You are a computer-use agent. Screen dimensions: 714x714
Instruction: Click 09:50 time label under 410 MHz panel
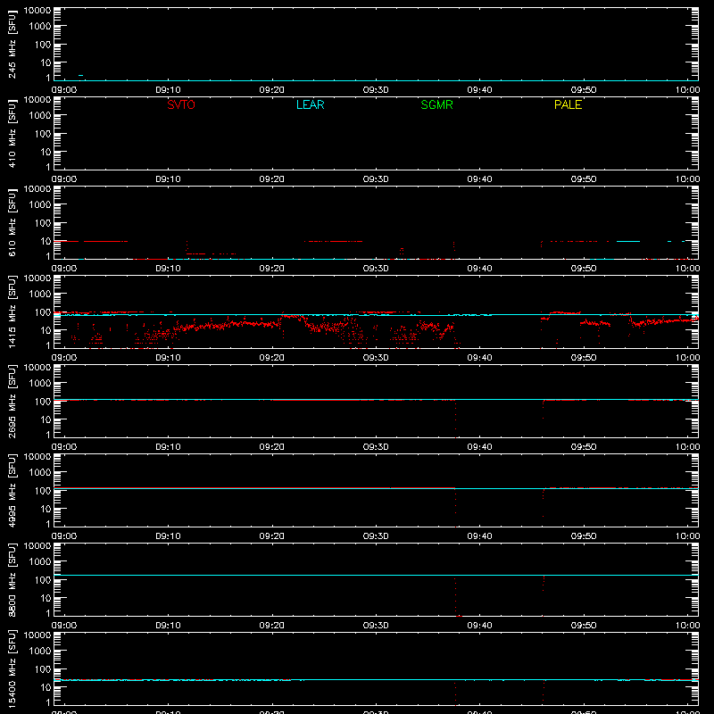(x=584, y=179)
